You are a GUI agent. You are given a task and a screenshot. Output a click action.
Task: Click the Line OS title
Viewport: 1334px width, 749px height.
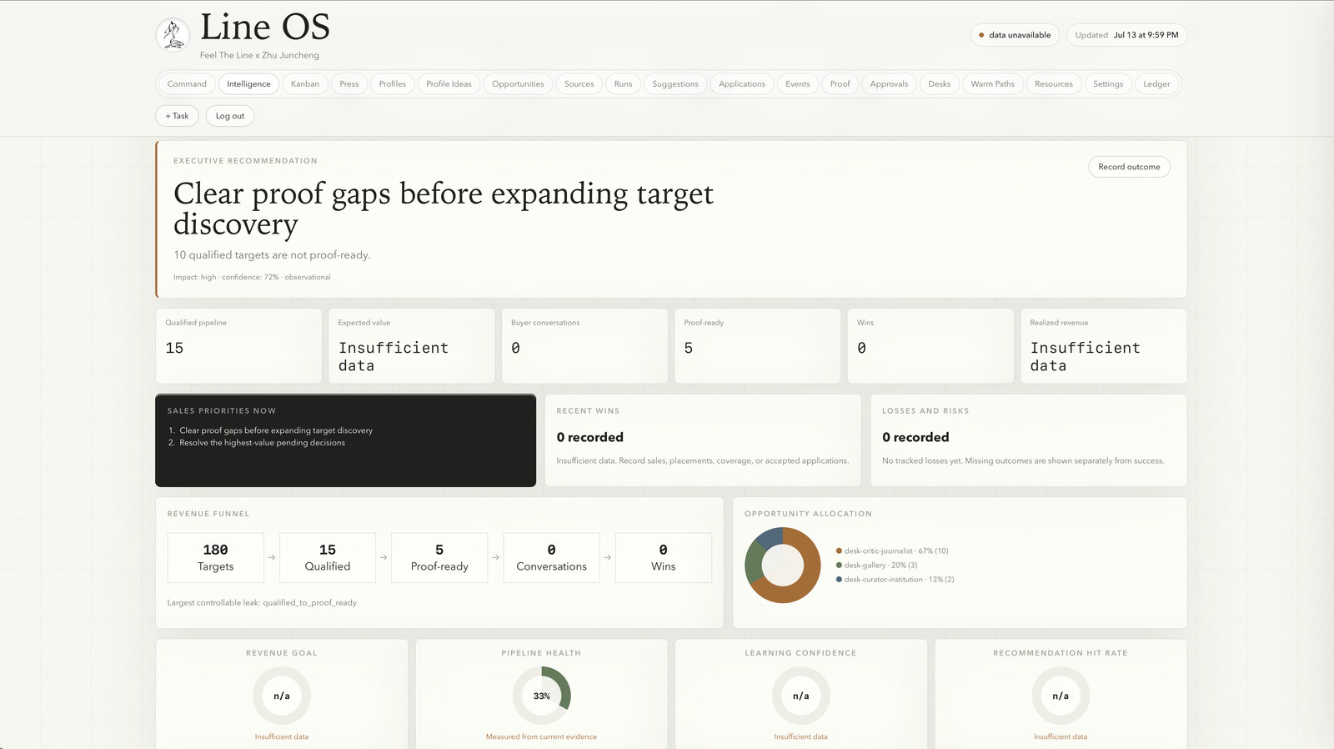point(265,28)
